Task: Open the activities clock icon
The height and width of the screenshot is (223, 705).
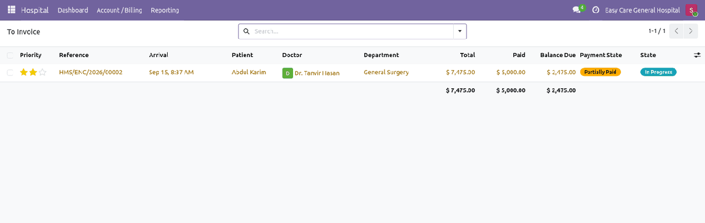Action: (x=596, y=10)
